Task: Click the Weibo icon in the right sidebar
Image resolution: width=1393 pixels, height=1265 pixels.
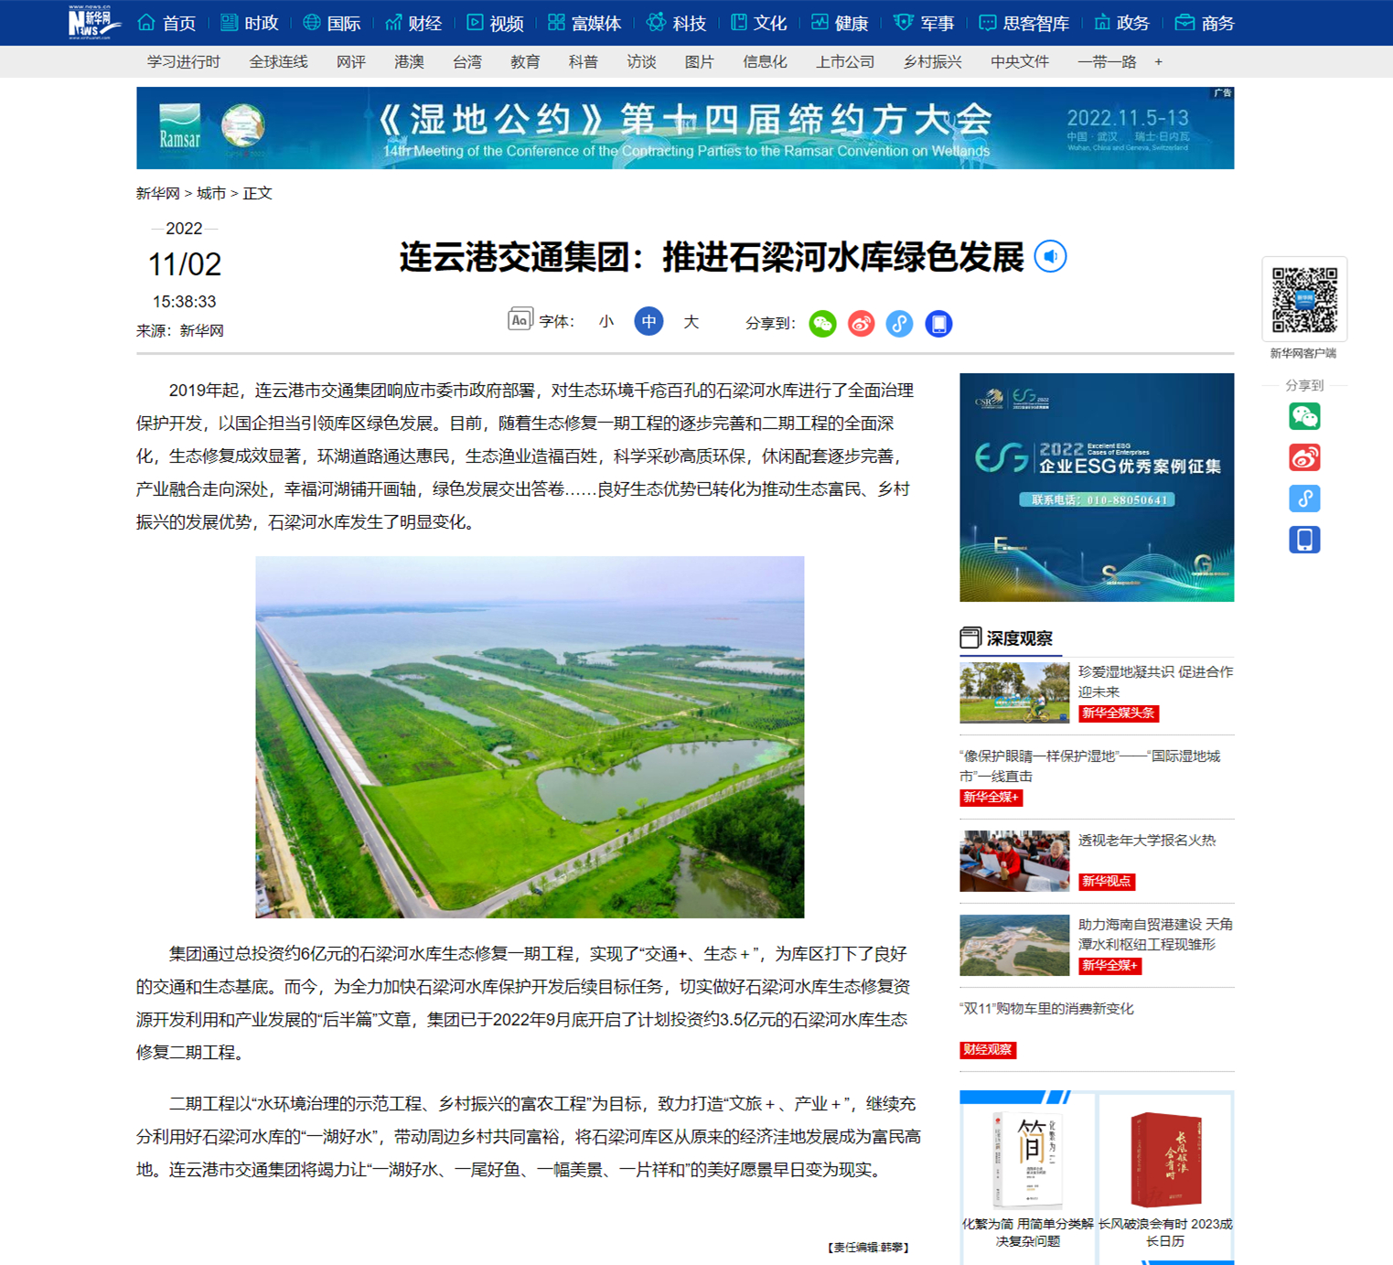Action: pos(1304,457)
